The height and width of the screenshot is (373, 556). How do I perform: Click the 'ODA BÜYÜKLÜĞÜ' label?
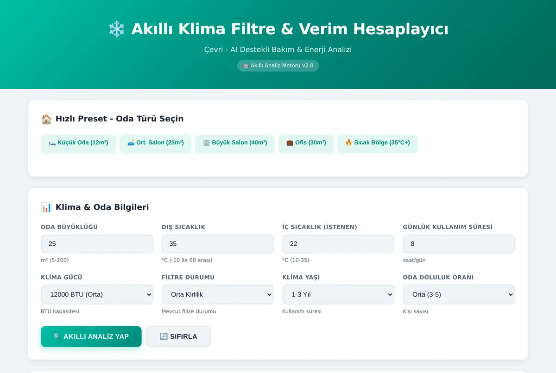(69, 227)
